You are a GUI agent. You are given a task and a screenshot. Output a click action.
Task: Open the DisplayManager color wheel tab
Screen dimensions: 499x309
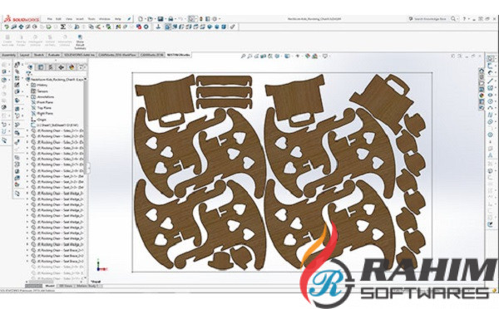click(72, 67)
